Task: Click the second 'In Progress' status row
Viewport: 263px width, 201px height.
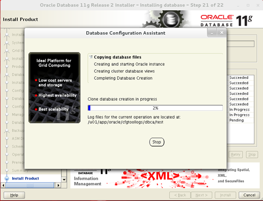Action: (239, 115)
